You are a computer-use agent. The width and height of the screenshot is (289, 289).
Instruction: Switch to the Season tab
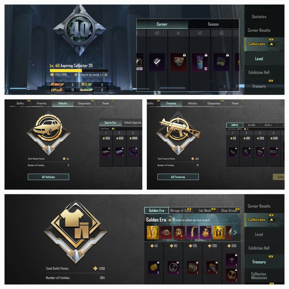213,24
